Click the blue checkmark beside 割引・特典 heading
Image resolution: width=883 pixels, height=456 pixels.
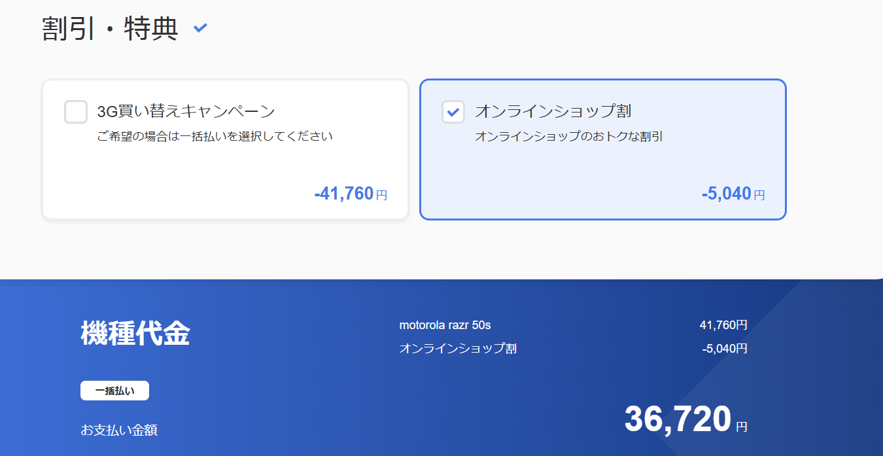[x=201, y=27]
